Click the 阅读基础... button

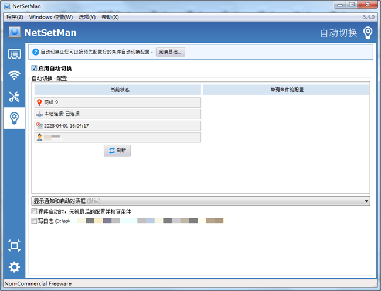point(171,52)
